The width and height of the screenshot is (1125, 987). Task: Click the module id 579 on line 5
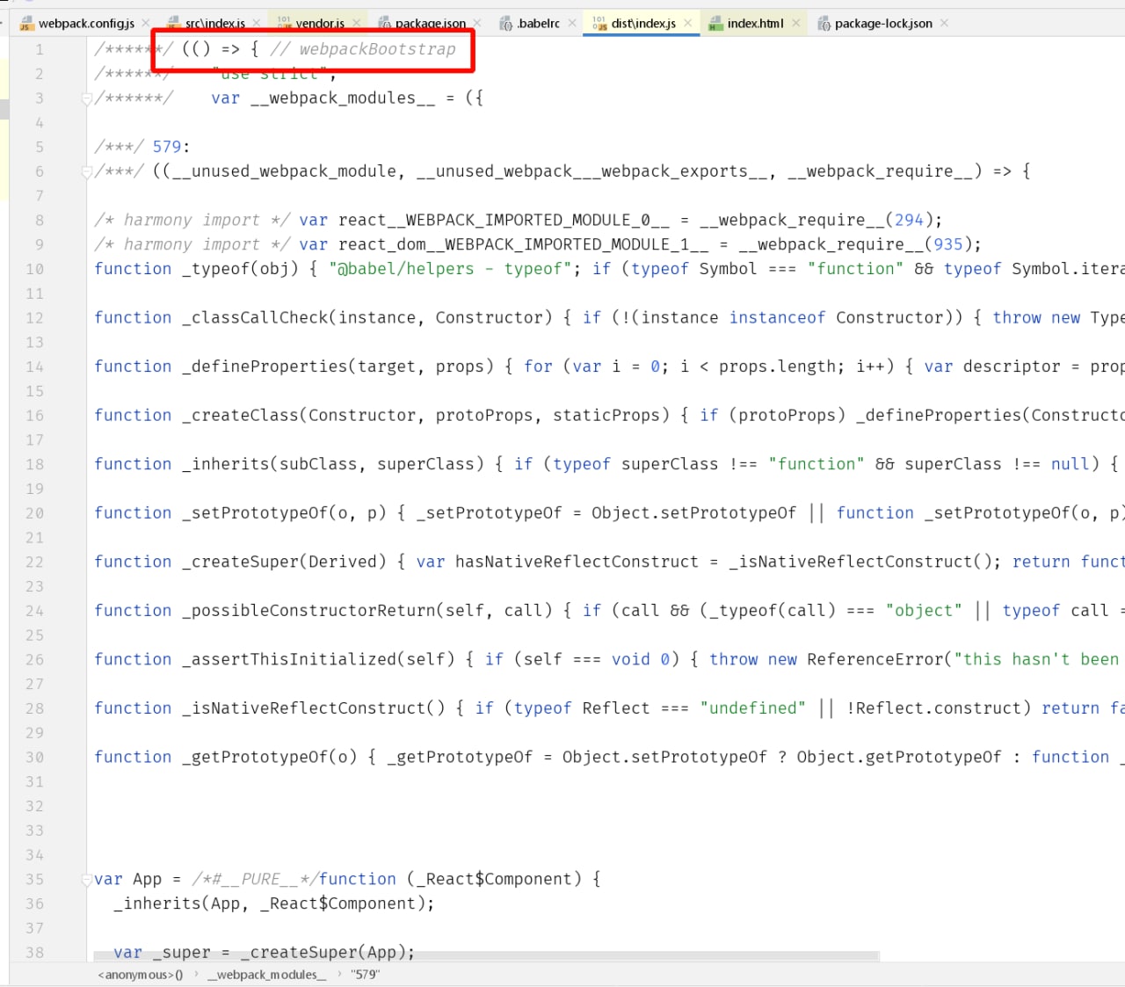(x=167, y=147)
